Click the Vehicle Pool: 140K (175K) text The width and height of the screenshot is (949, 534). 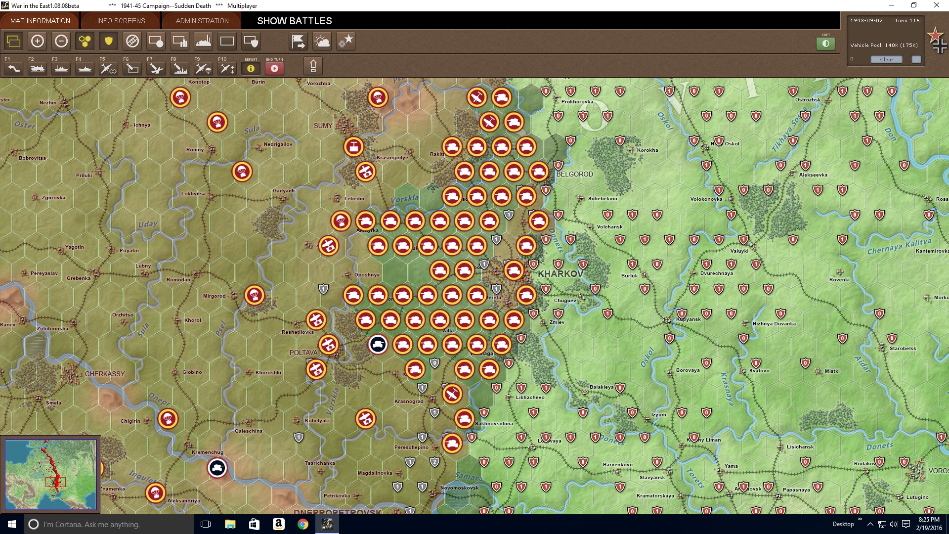(x=884, y=45)
